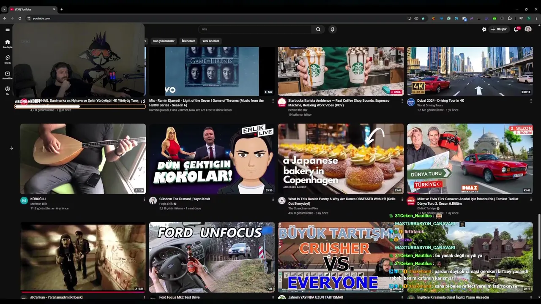Open Dubai 2024 - Driving Tour in 4K title
The image size is (541, 304).
(441, 100)
